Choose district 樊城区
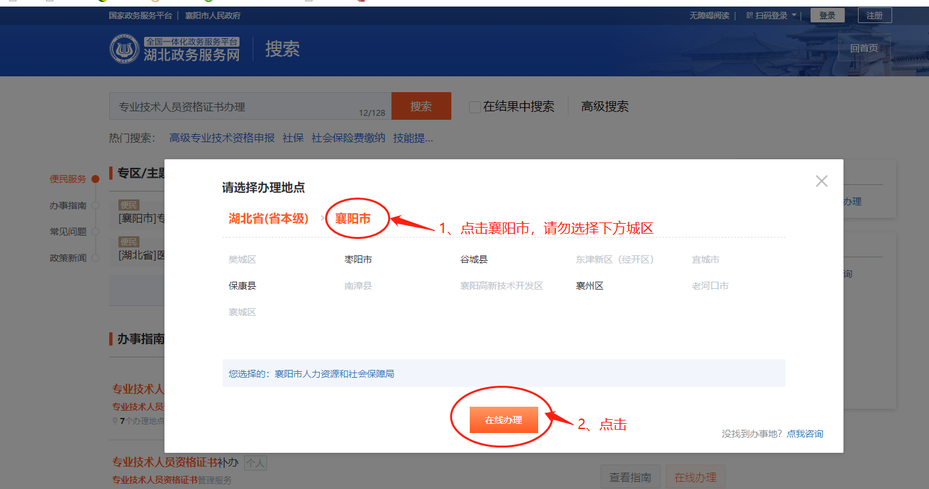 pos(242,259)
